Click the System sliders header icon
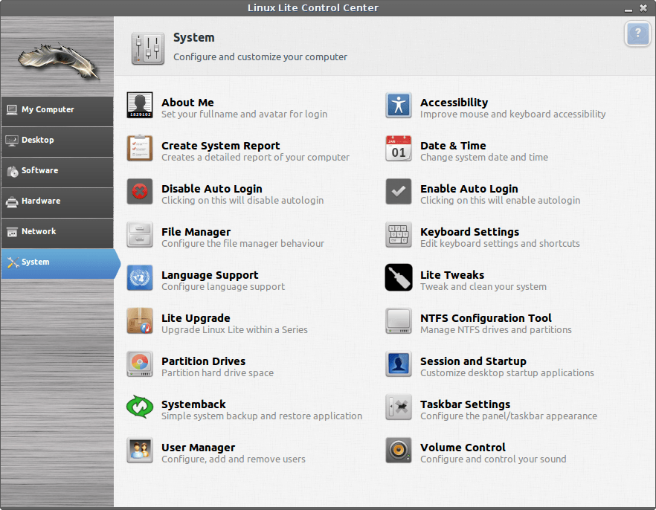656x510 pixels. pyautogui.click(x=148, y=48)
